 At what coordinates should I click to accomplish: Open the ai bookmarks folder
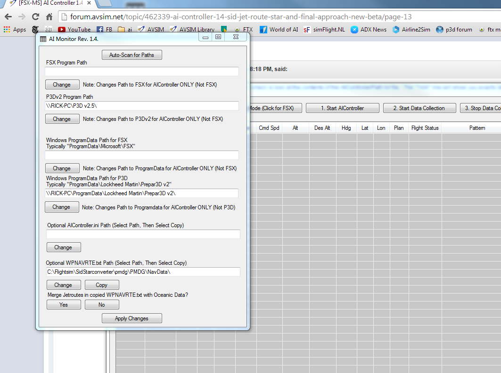pos(125,30)
